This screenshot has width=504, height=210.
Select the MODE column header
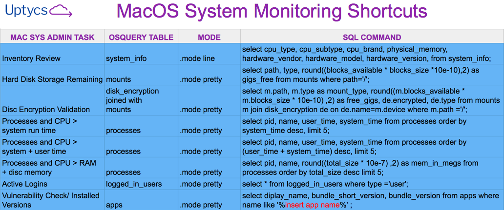pyautogui.click(x=209, y=37)
